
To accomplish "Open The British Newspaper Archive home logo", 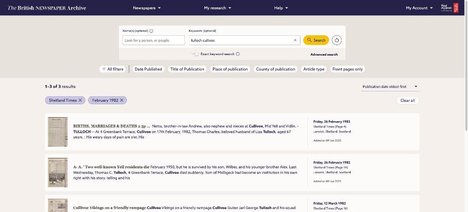I will [47, 8].
